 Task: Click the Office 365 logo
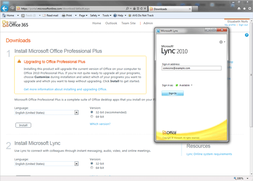pyautogui.click(x=15, y=24)
